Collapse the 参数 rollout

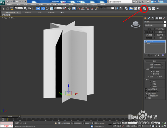pyautogui.click(x=155, y=61)
